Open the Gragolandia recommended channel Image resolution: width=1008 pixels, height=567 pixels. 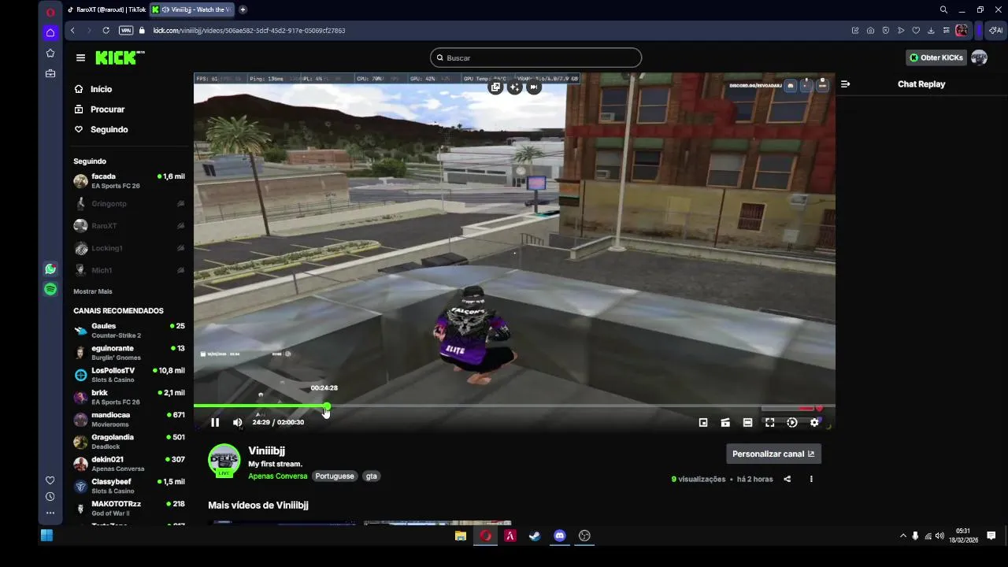tap(129, 442)
